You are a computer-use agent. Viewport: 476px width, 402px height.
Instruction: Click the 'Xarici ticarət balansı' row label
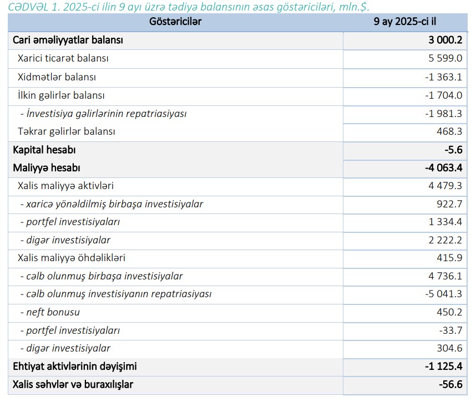[63, 58]
